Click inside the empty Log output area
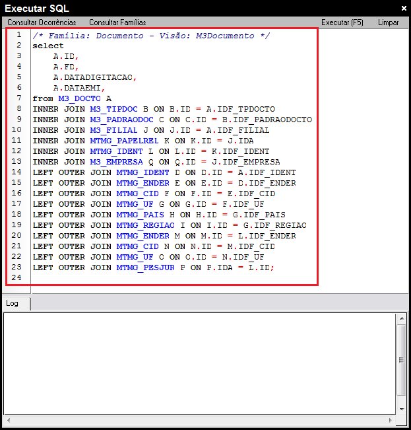The height and width of the screenshot is (430, 411). [199, 363]
